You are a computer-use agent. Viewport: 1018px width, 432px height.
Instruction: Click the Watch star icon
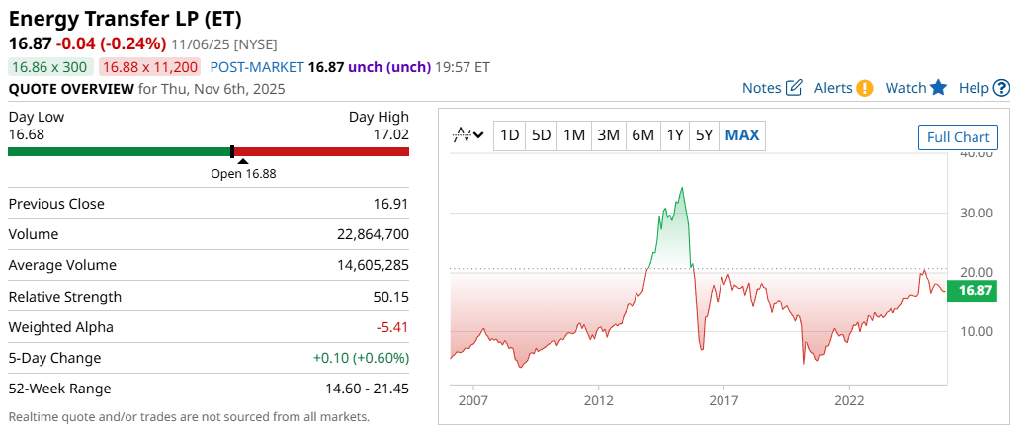pyautogui.click(x=939, y=88)
